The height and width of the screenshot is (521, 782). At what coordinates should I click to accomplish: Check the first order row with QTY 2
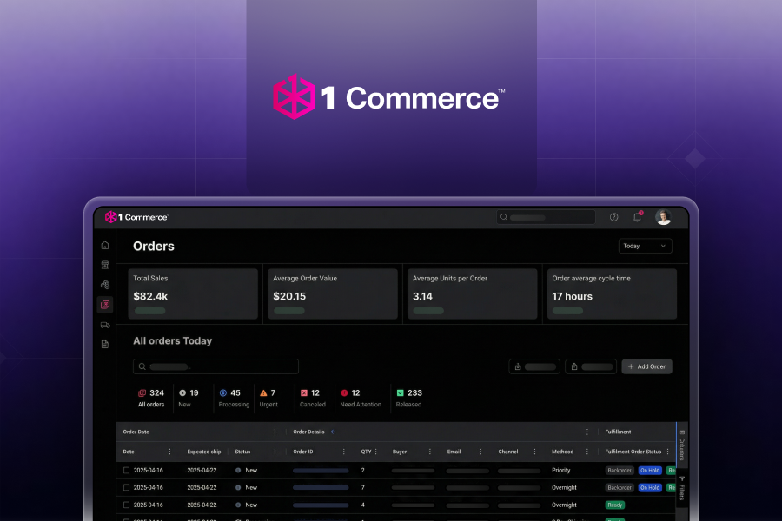(x=126, y=470)
